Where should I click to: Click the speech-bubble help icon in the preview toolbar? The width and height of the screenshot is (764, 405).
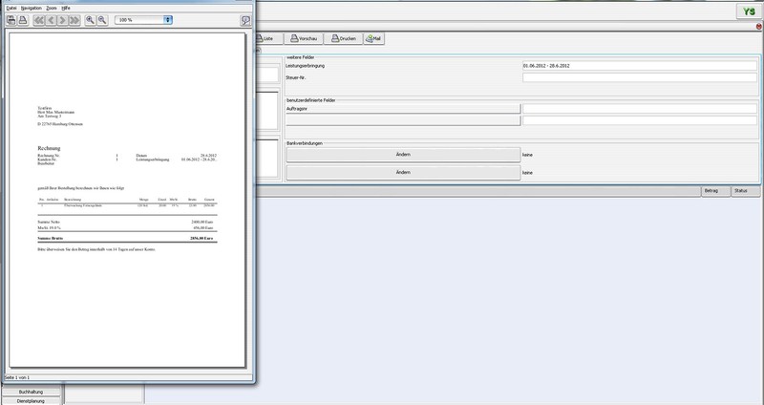[x=245, y=20]
